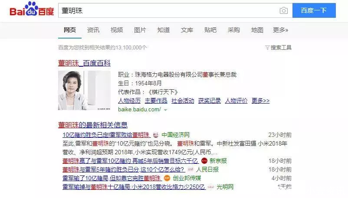Viewport: 348px width, 198px height.
Task: Click the 4小时前 timestamp
Action: click(282, 178)
